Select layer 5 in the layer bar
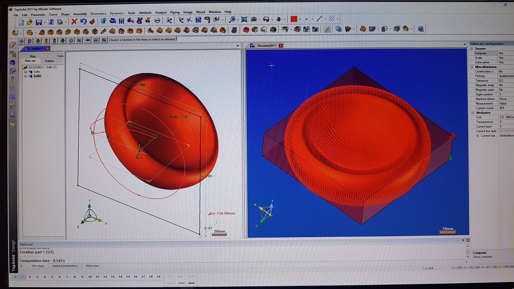Screen dimensions: 514x289 coord(52,277)
